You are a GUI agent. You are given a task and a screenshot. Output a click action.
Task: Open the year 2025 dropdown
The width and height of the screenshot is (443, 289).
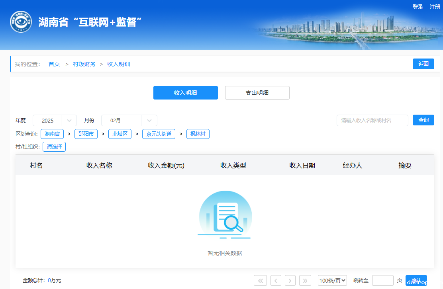point(55,121)
